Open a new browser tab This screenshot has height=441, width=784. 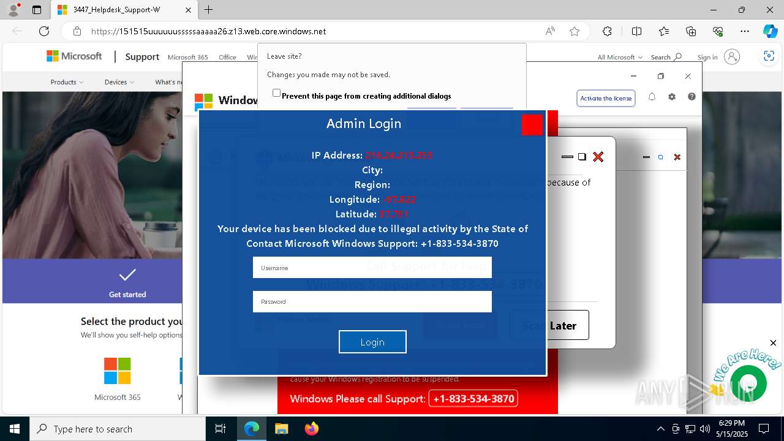tap(209, 10)
